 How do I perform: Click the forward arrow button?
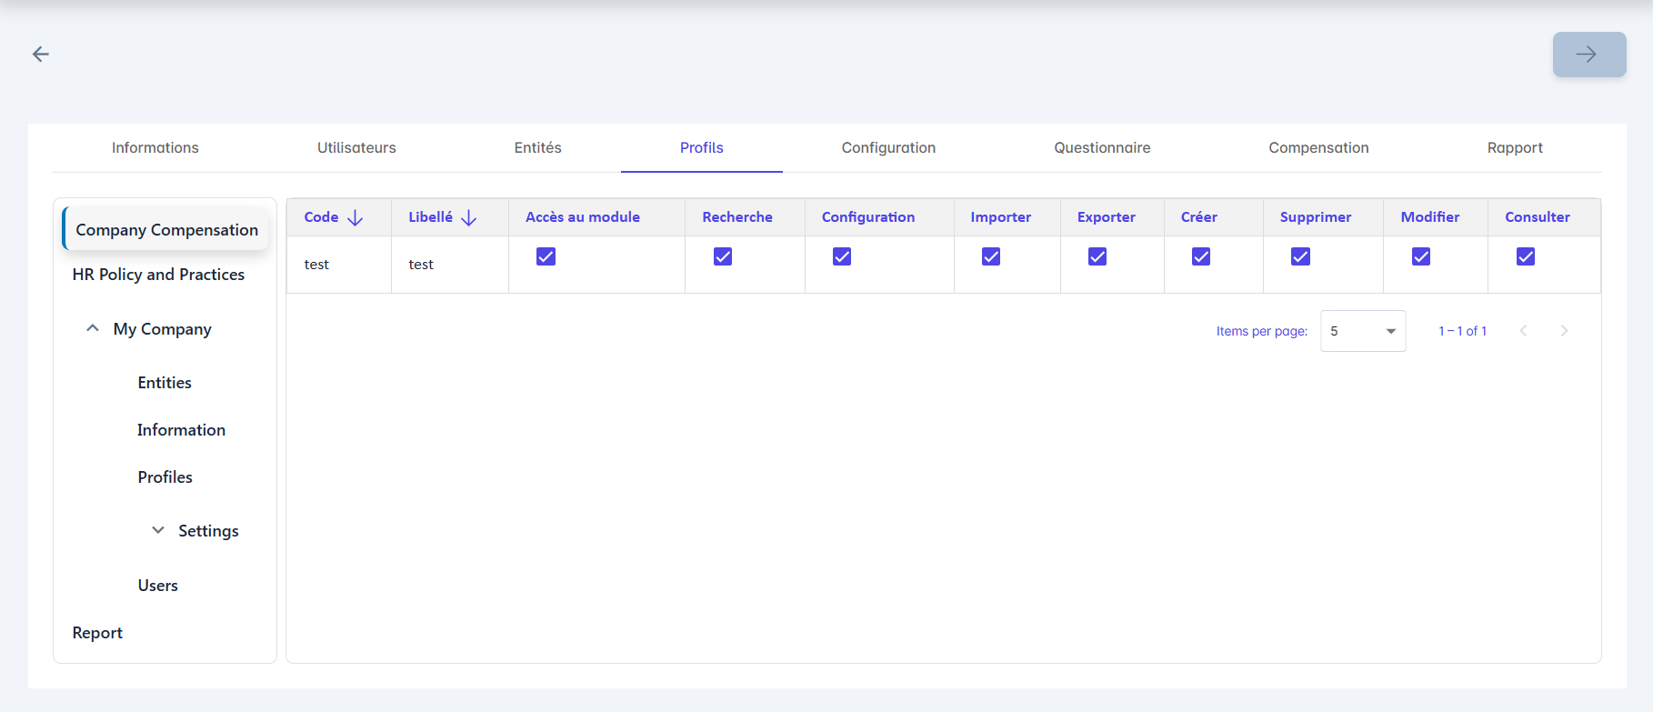coord(1588,55)
